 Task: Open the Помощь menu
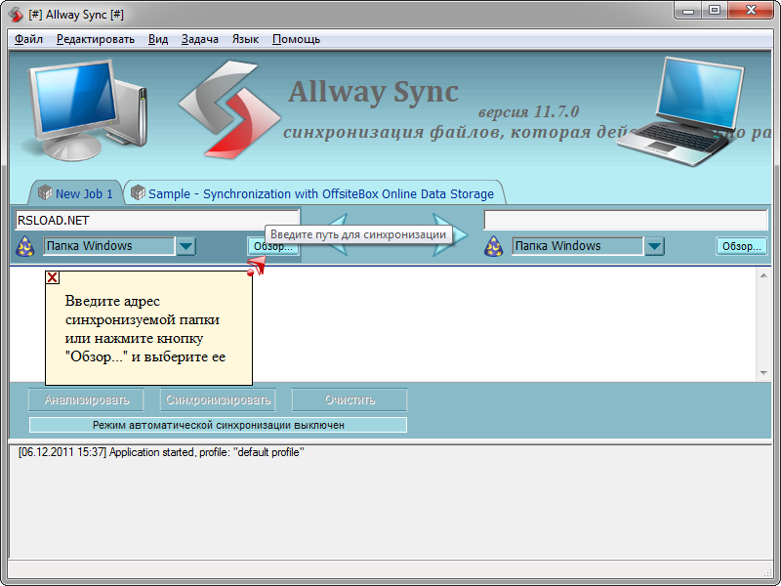[x=296, y=39]
